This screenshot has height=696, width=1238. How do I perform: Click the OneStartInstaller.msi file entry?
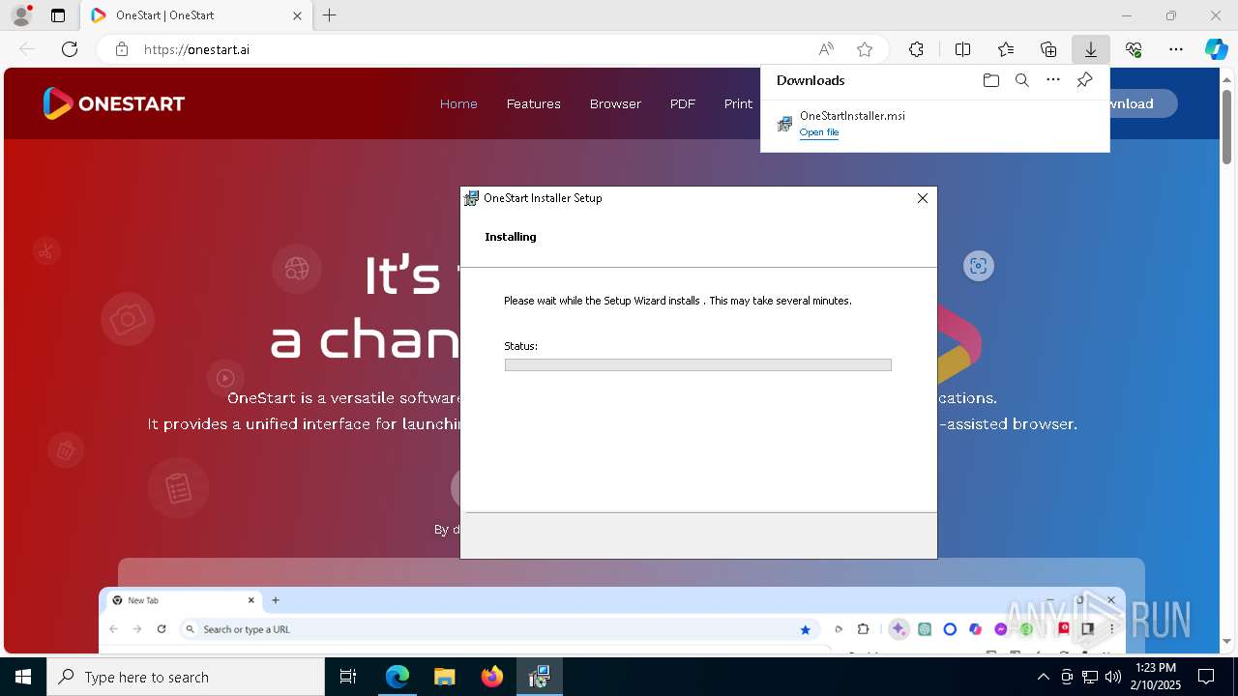(934, 124)
